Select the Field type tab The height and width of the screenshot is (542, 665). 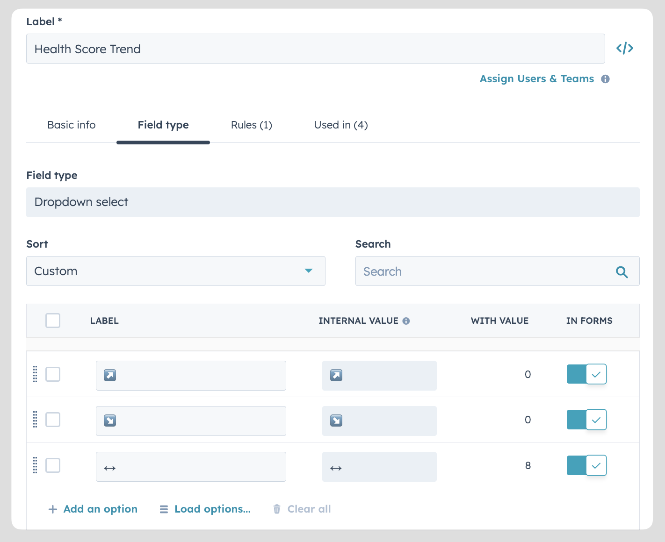pyautogui.click(x=163, y=125)
